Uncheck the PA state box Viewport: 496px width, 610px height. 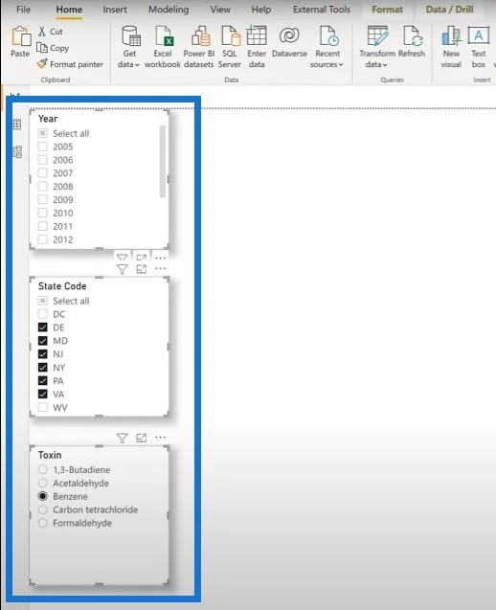pos(43,381)
